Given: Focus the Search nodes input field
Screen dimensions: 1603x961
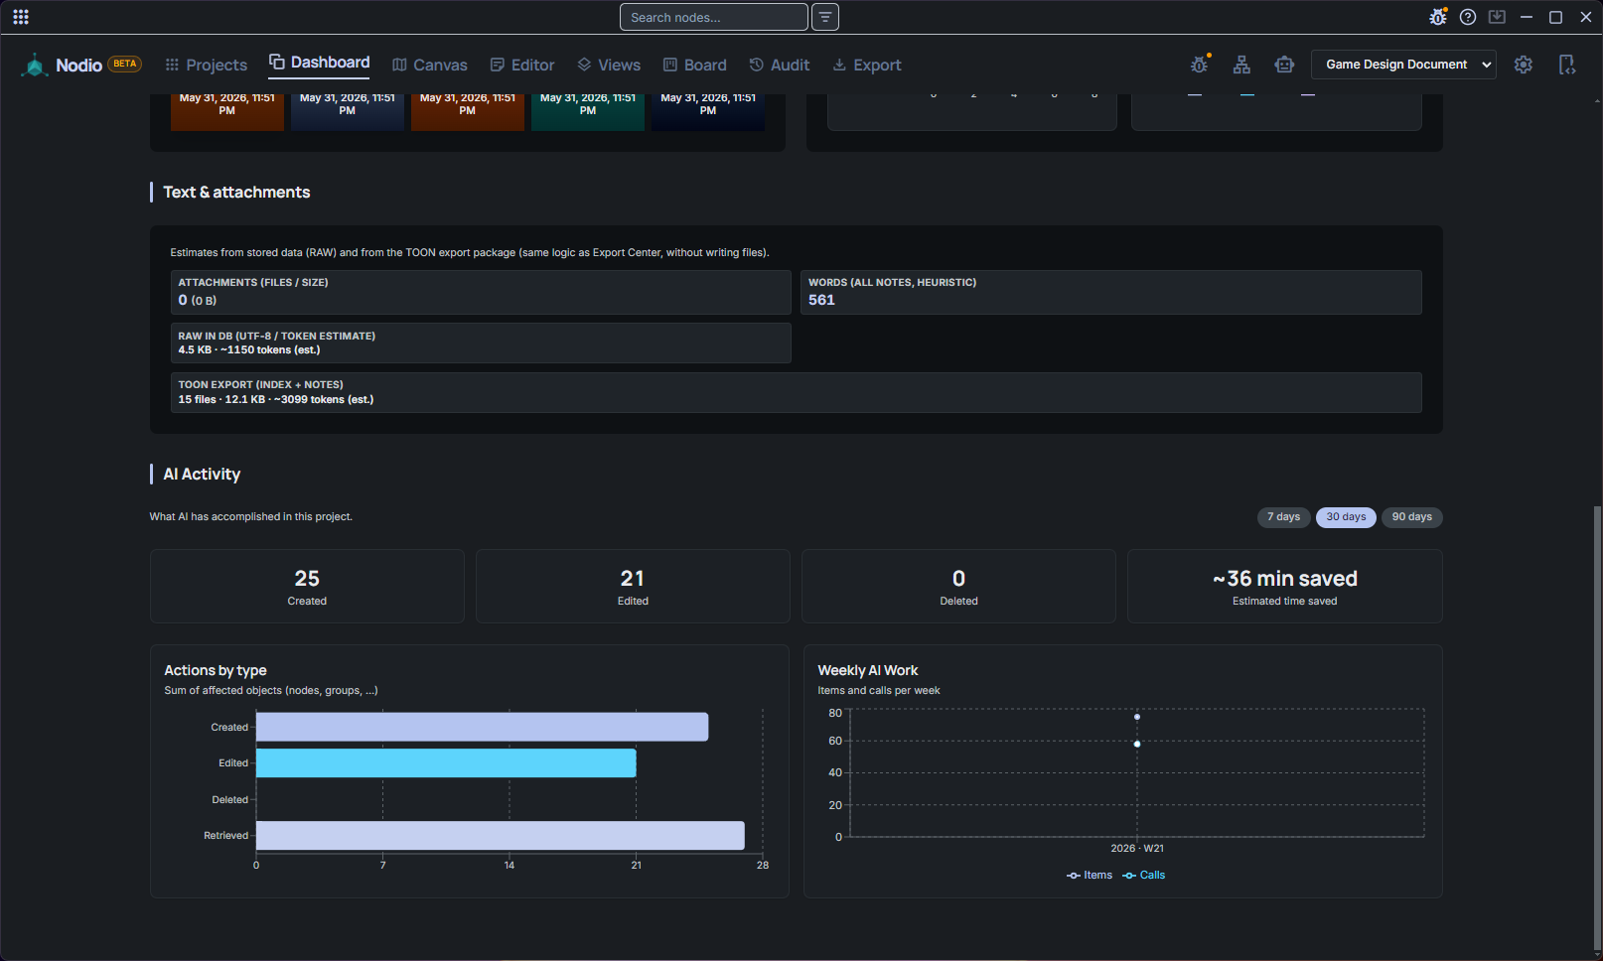Looking at the screenshot, I should [713, 17].
